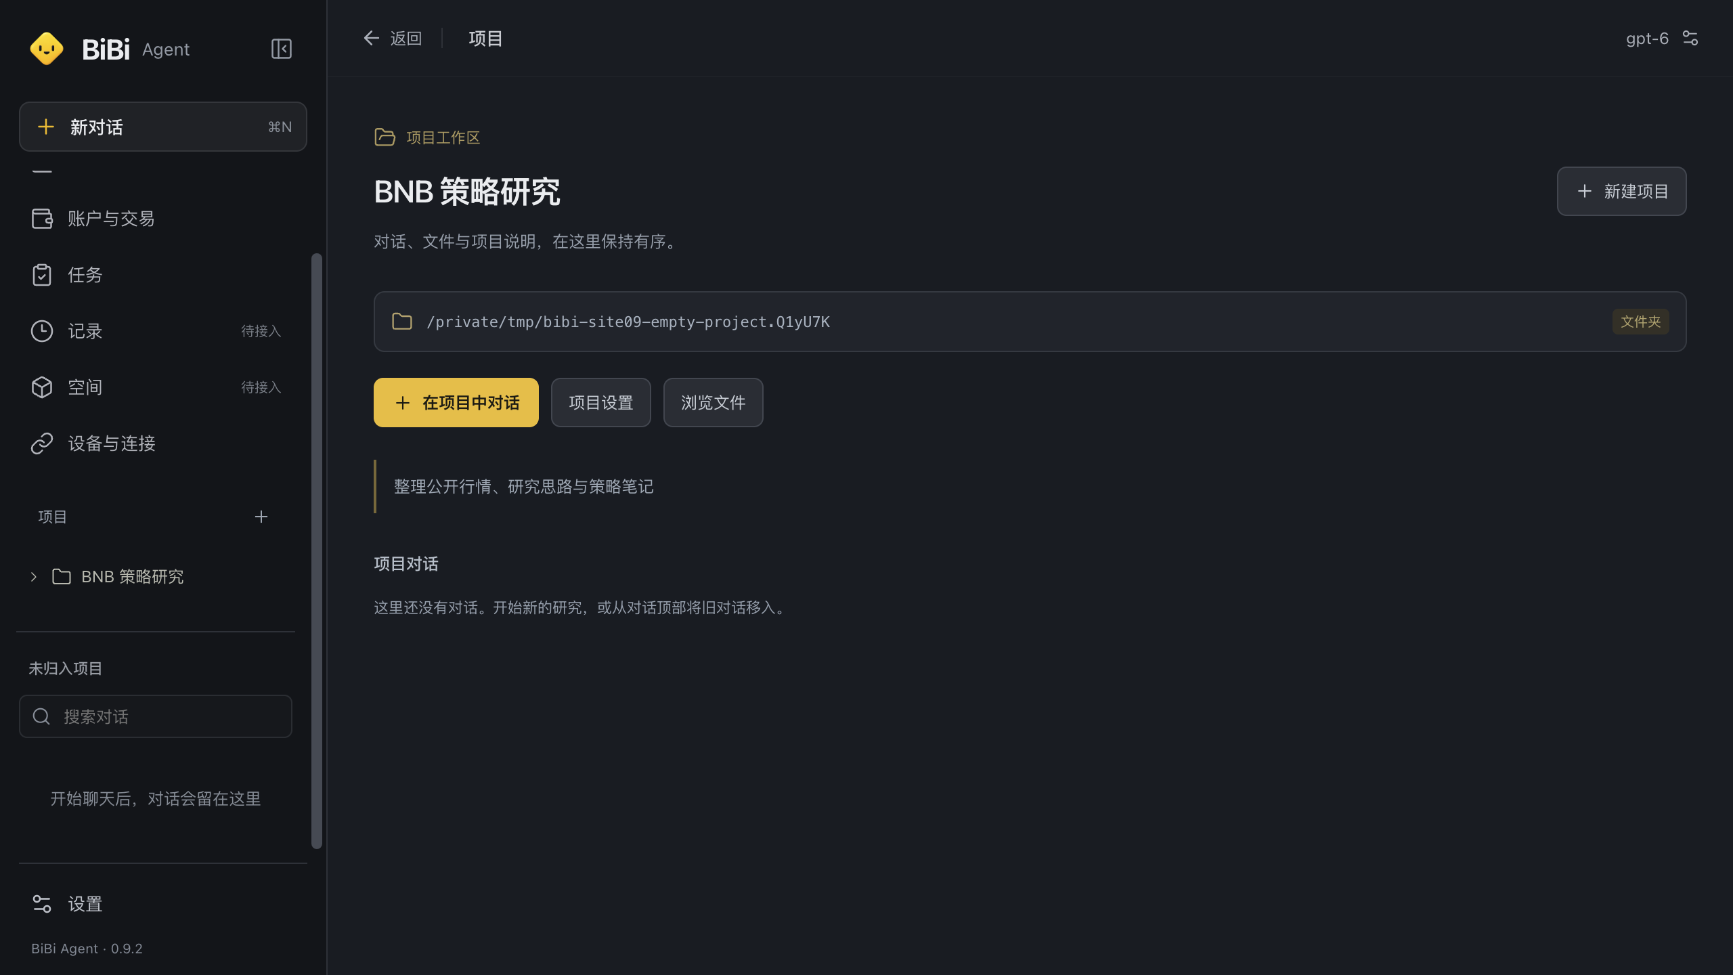
Task: Start a new conversation via 新对话
Action: click(163, 127)
